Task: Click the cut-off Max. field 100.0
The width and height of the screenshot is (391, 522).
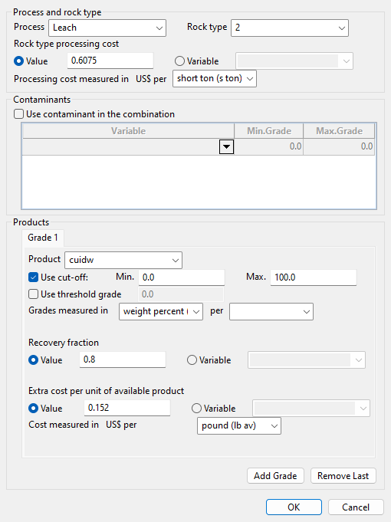Action: tap(314, 277)
